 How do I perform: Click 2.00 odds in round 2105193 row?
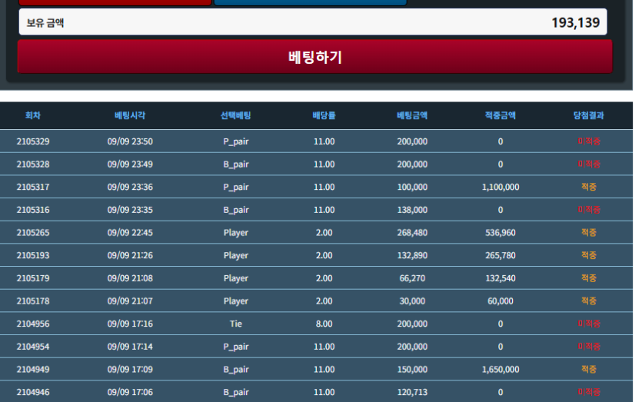tap(324, 255)
